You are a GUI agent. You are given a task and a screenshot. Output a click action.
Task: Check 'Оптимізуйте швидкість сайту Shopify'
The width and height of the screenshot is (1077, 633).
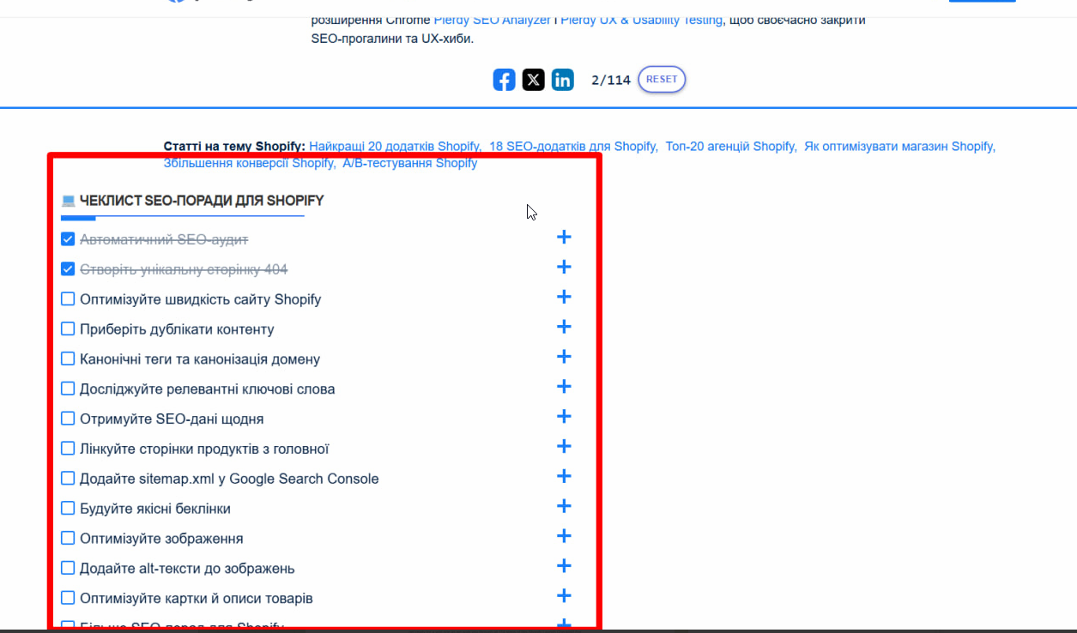pyautogui.click(x=68, y=299)
